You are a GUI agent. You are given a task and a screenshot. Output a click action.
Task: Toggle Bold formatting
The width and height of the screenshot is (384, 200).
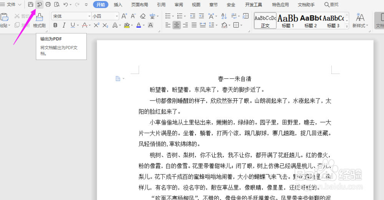pyautogui.click(x=55, y=25)
